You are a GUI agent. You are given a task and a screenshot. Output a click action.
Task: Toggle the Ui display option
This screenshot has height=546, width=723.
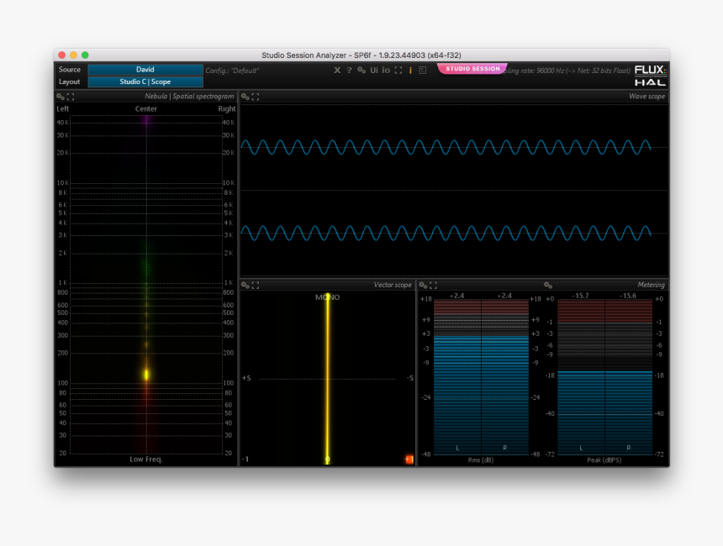(x=374, y=71)
